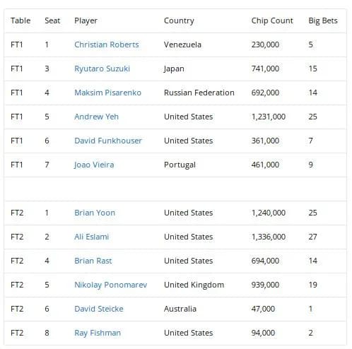Click Joao Vieira player link

[x=94, y=165]
